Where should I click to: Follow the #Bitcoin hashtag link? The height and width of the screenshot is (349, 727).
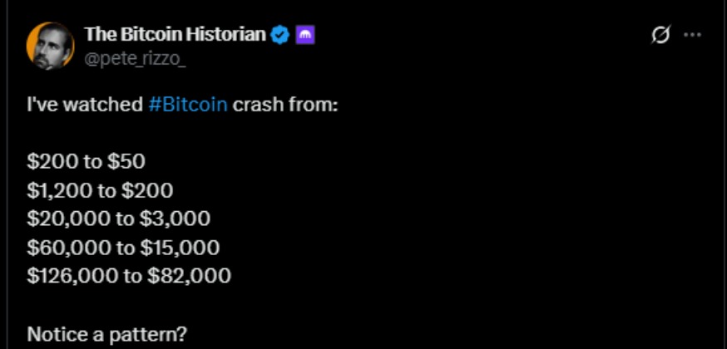[188, 110]
